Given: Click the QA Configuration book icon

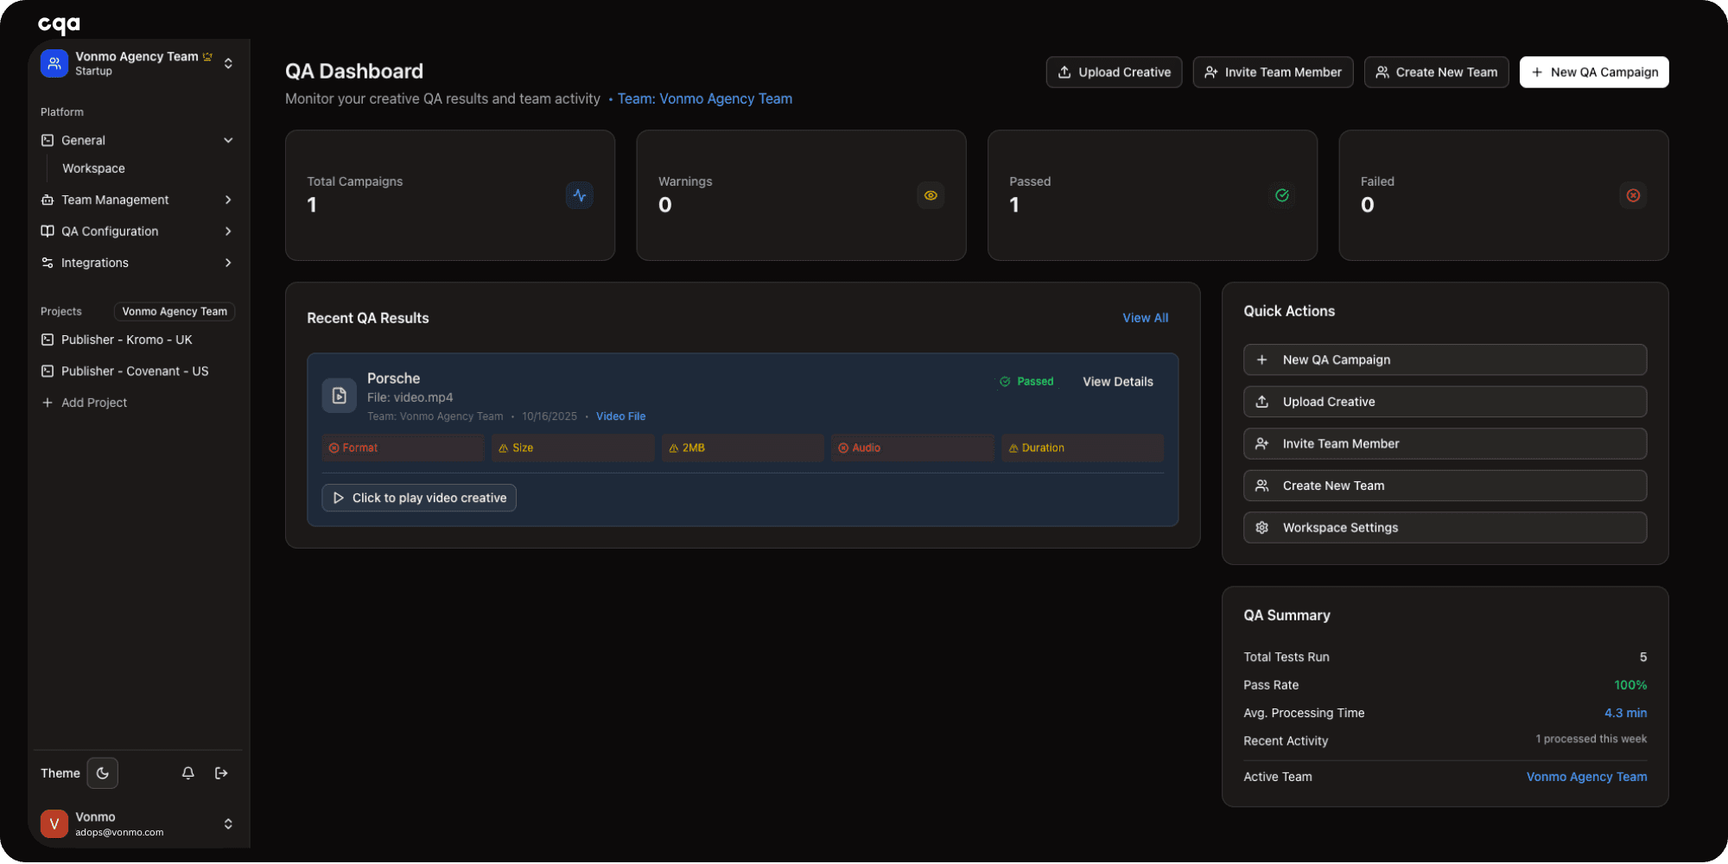Looking at the screenshot, I should click(x=48, y=232).
